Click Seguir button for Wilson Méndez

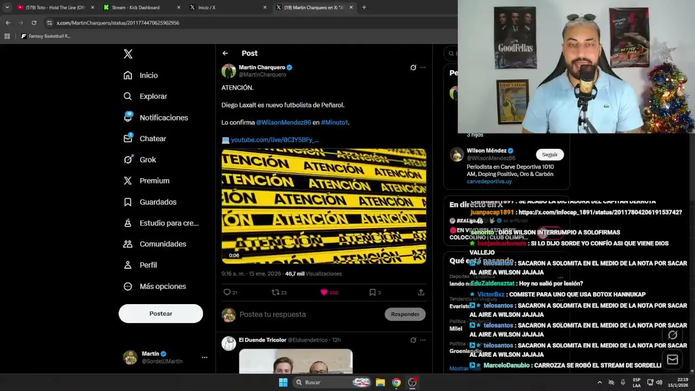pyautogui.click(x=549, y=155)
